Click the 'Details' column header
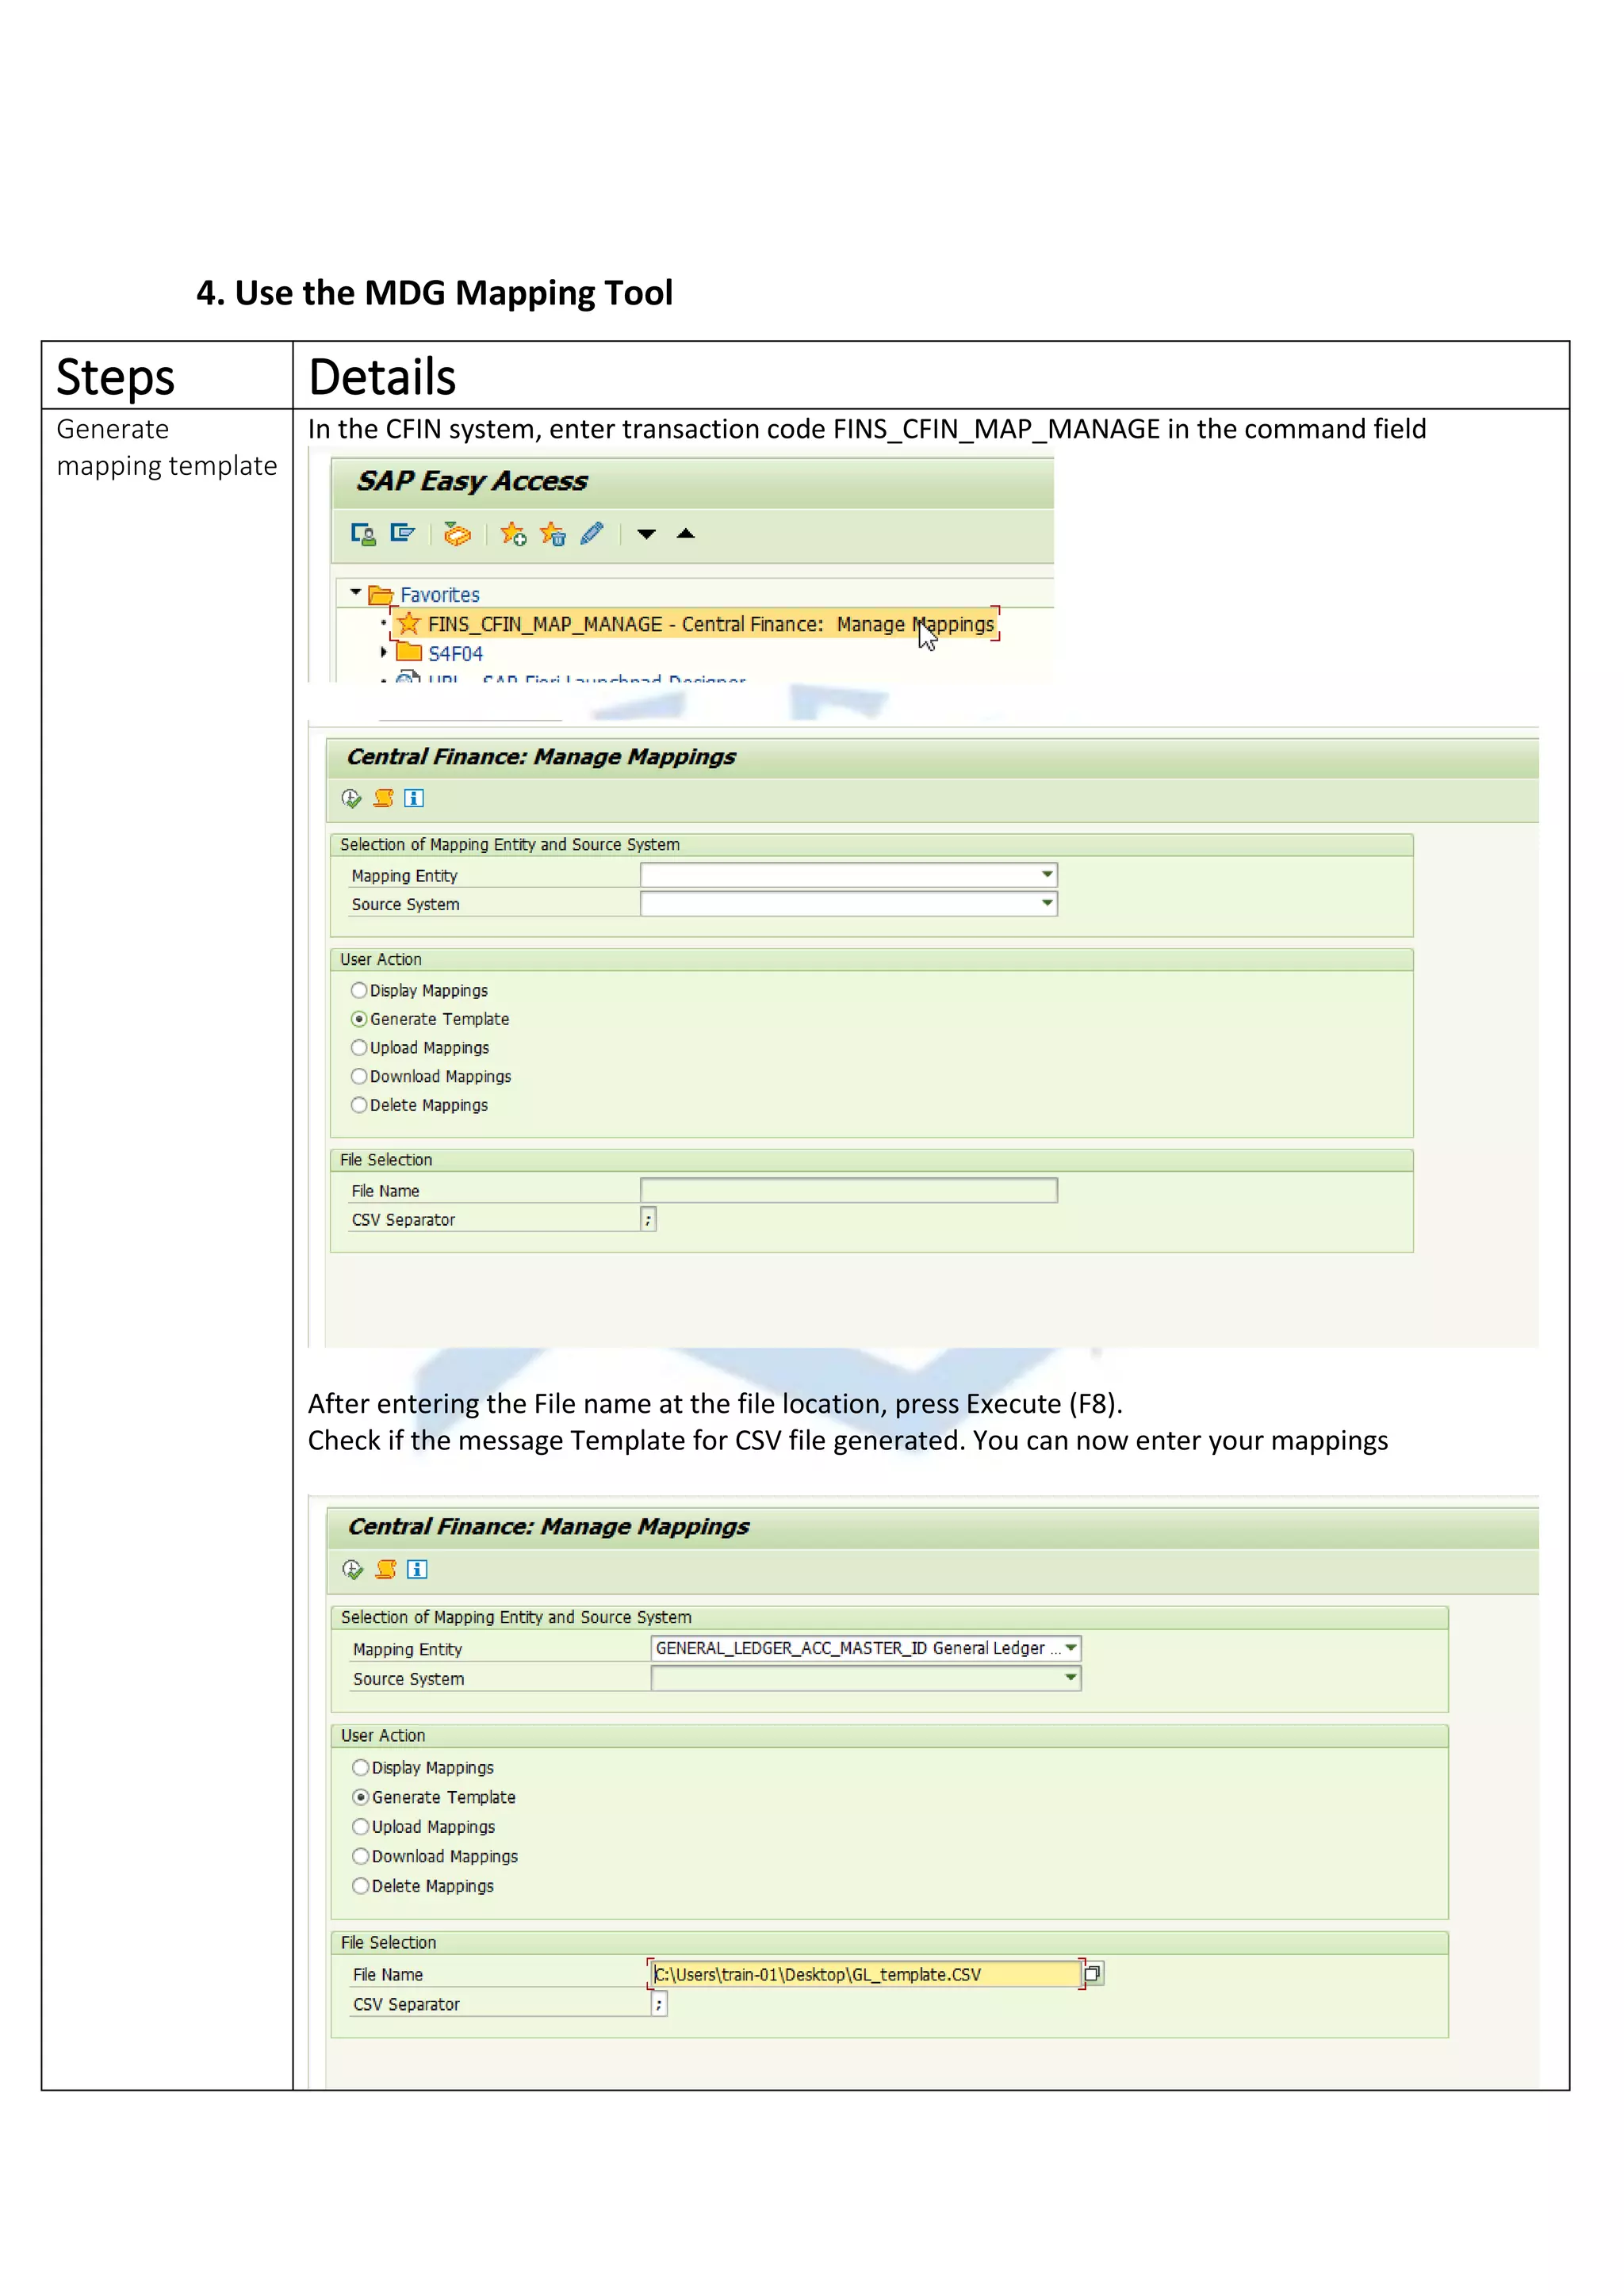 pos(382,378)
